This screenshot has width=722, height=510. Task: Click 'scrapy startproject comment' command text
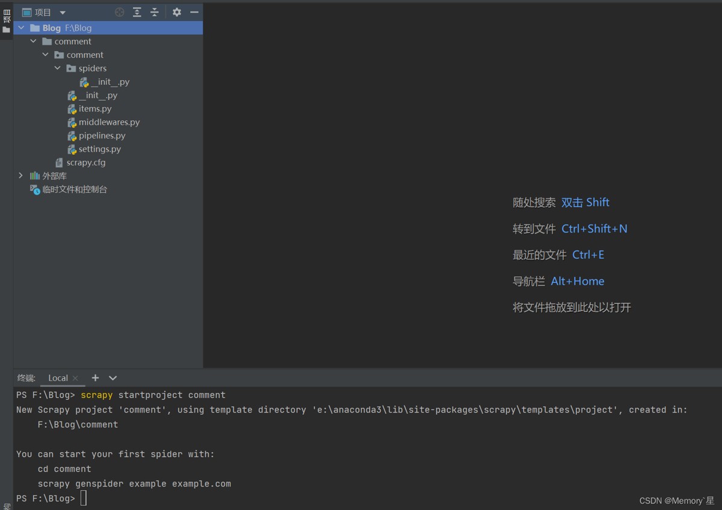tap(153, 395)
